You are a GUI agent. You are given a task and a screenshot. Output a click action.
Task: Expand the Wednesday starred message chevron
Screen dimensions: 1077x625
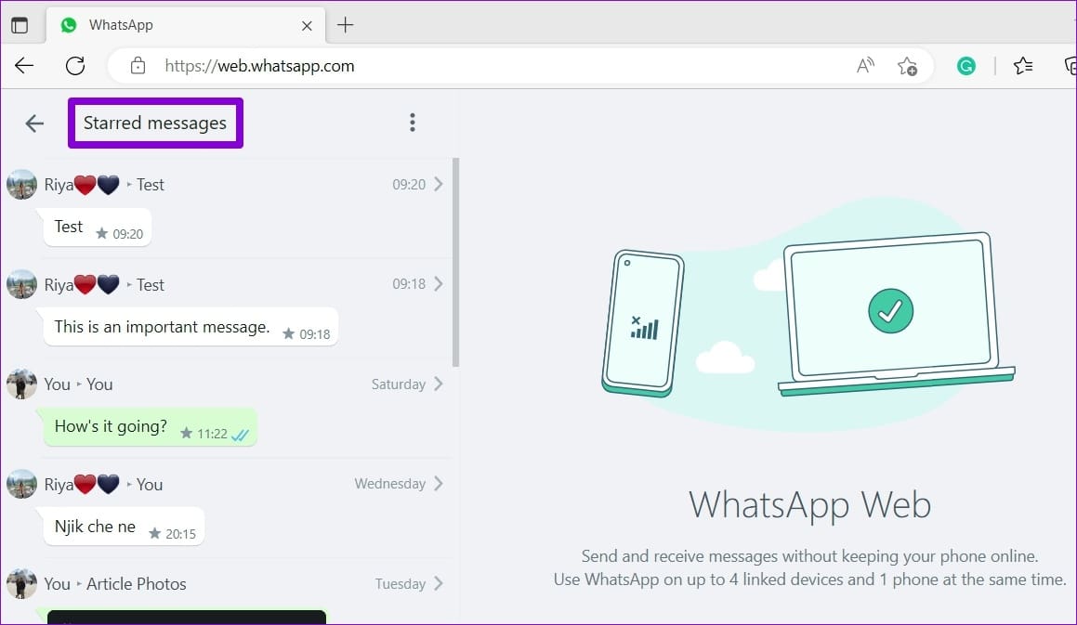[x=439, y=484]
